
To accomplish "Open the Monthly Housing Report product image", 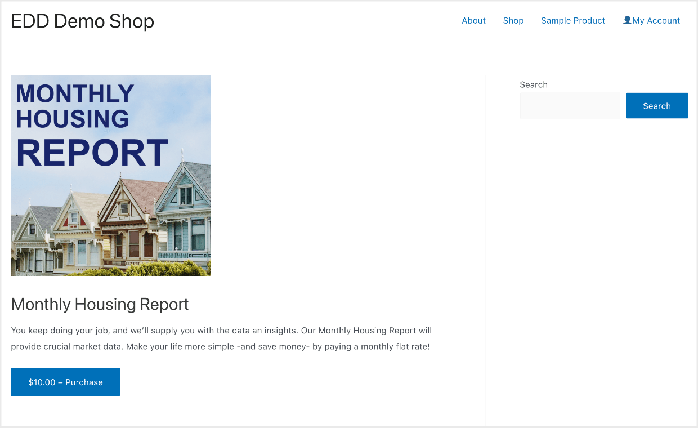I will 111,176.
